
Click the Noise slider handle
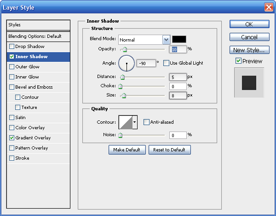[121, 135]
